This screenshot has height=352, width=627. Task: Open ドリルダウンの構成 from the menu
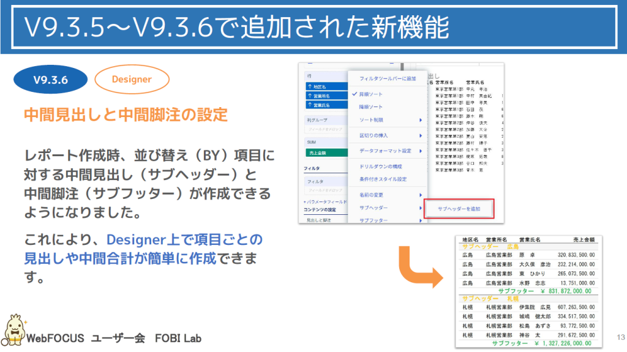click(380, 167)
